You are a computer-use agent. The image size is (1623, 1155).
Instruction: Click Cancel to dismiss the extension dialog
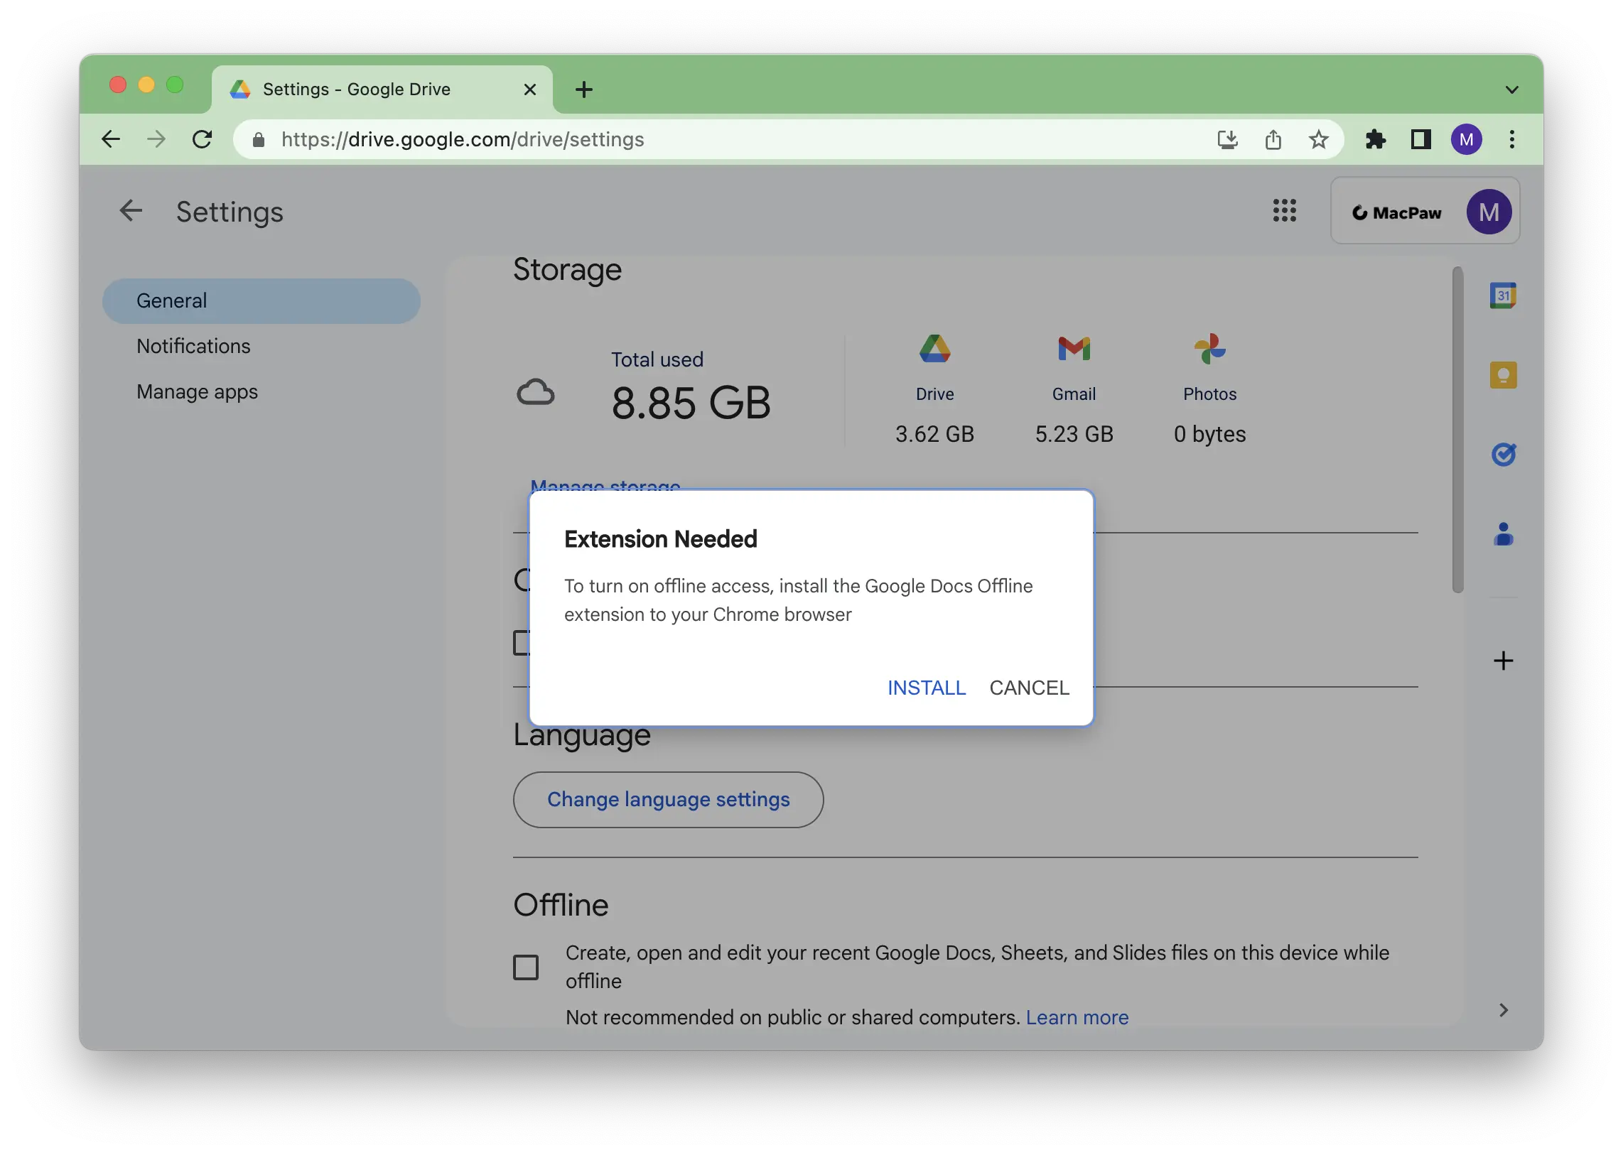click(1029, 686)
